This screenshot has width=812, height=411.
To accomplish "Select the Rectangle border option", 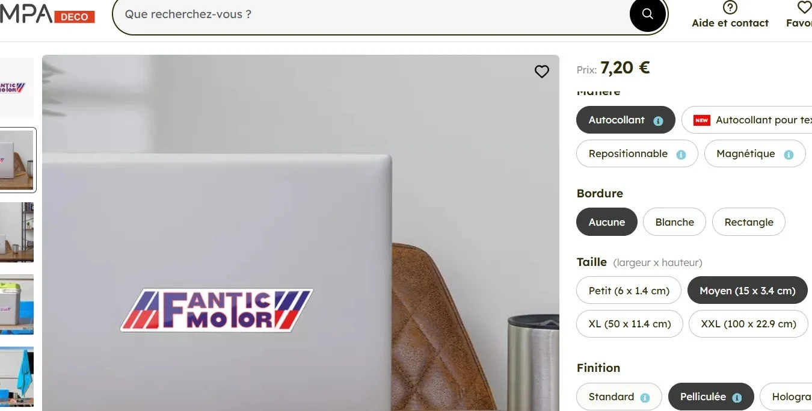I will coord(748,222).
